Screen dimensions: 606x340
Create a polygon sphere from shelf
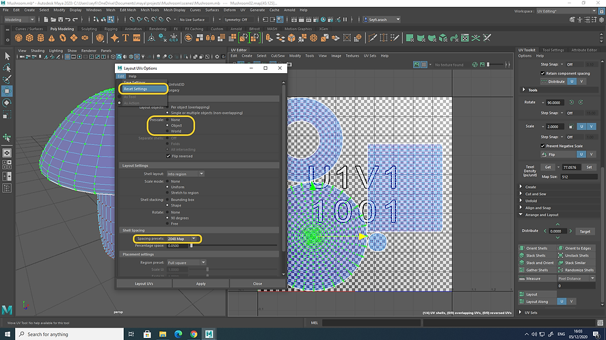pos(18,38)
